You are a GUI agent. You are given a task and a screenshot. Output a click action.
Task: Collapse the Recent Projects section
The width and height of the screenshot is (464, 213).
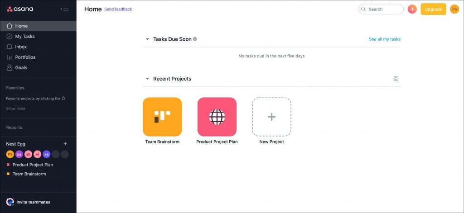147,79
